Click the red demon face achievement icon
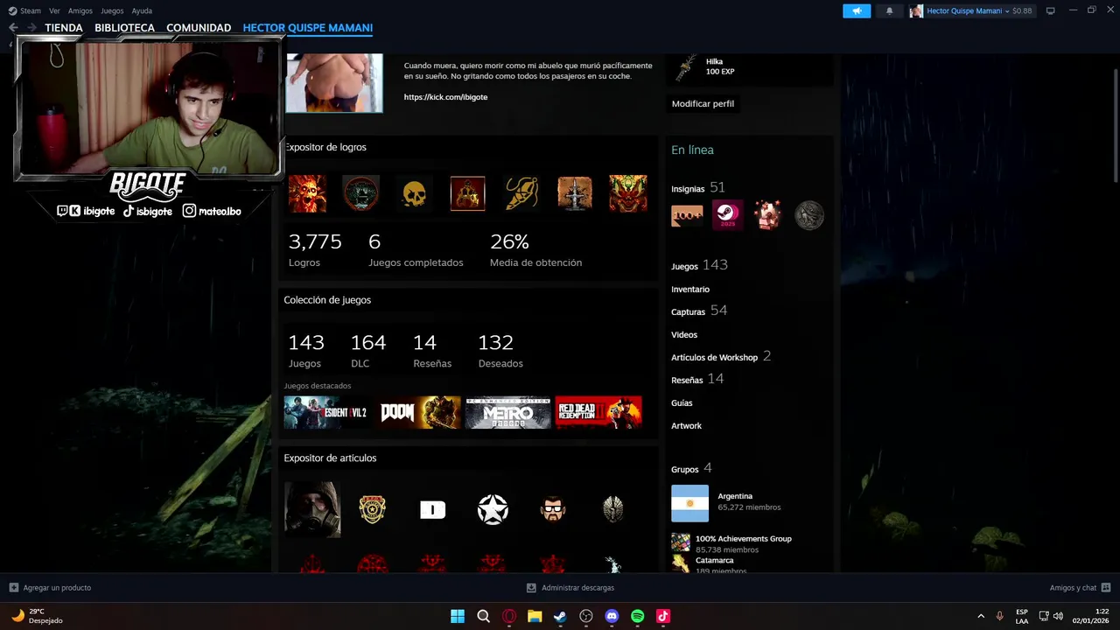Image resolution: width=1120 pixels, height=630 pixels. 628,193
